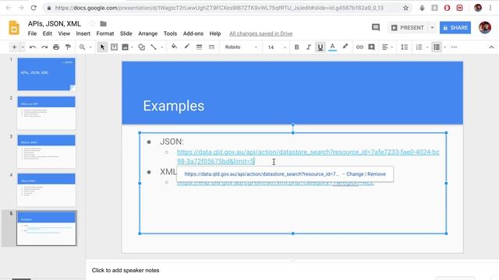499x280 pixels.
Task: Select the line tool
Action: click(154, 47)
